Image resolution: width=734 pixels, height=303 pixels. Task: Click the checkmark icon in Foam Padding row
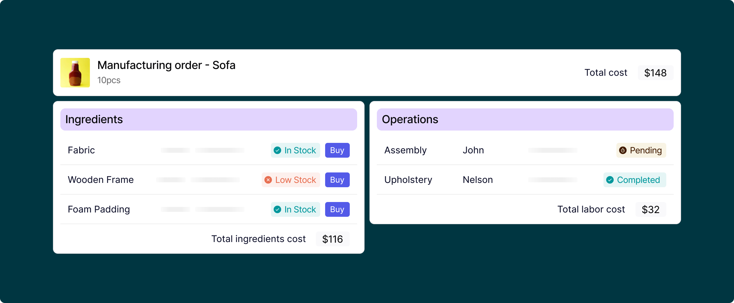coord(277,209)
